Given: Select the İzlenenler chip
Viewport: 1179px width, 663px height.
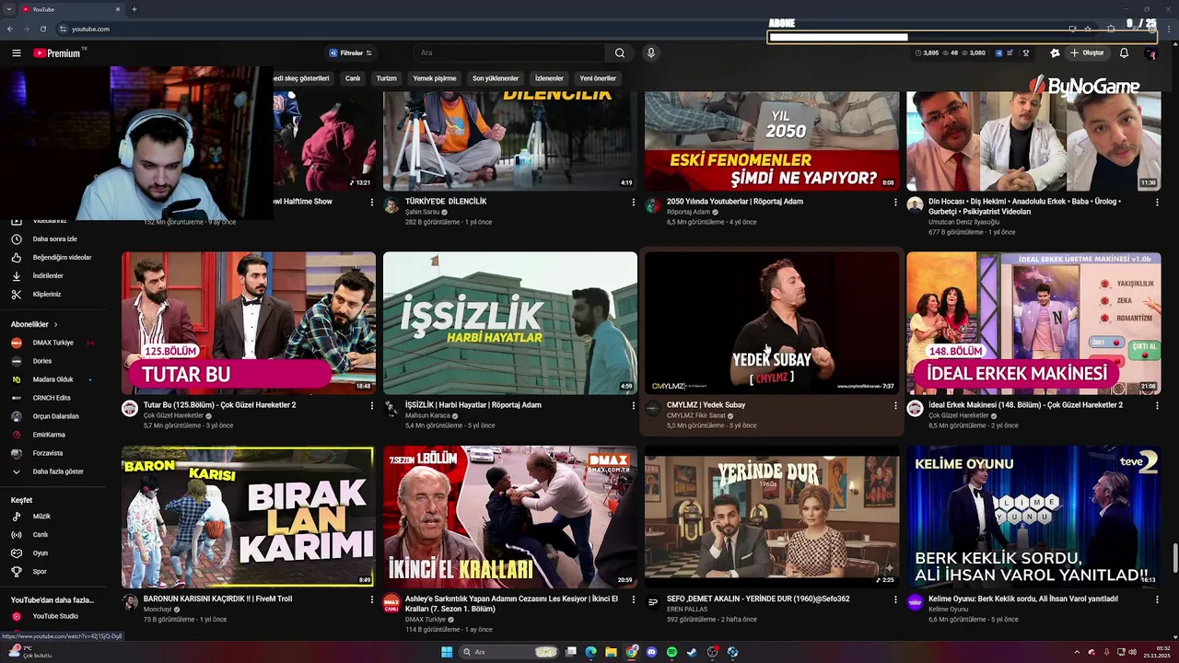Looking at the screenshot, I should (549, 78).
